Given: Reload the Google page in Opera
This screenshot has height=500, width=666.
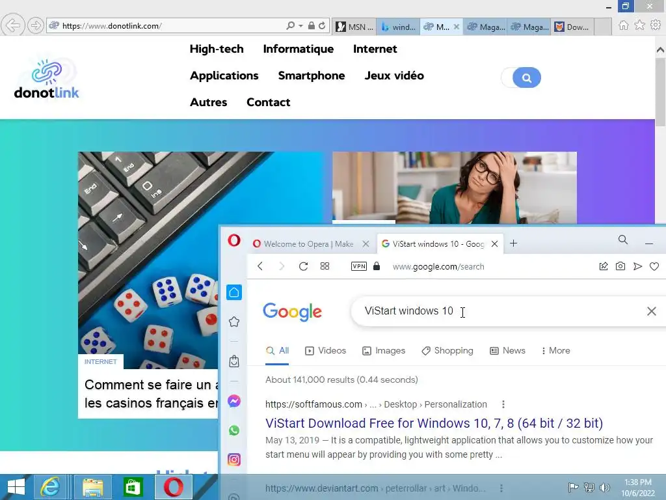Looking at the screenshot, I should [303, 266].
